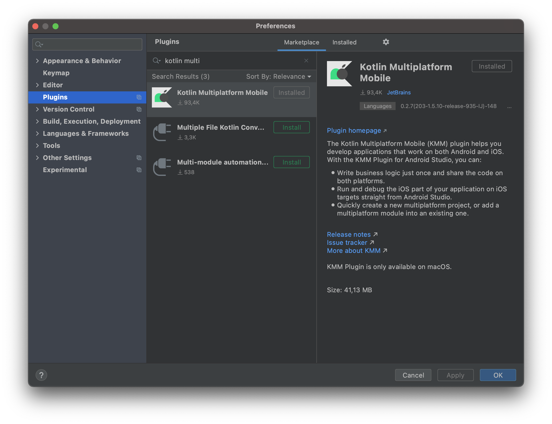This screenshot has height=424, width=552.
Task: Confirm preferences with the OK button
Action: [498, 375]
